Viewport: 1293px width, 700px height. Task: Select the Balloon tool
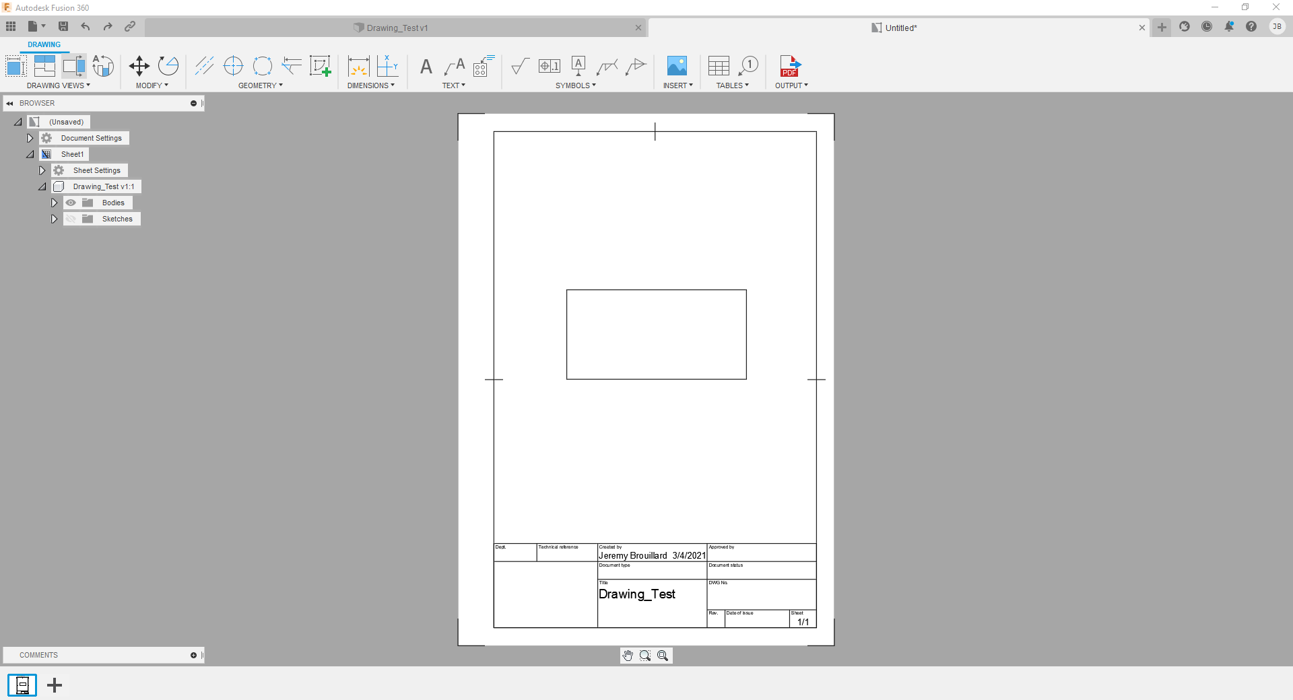pos(748,66)
